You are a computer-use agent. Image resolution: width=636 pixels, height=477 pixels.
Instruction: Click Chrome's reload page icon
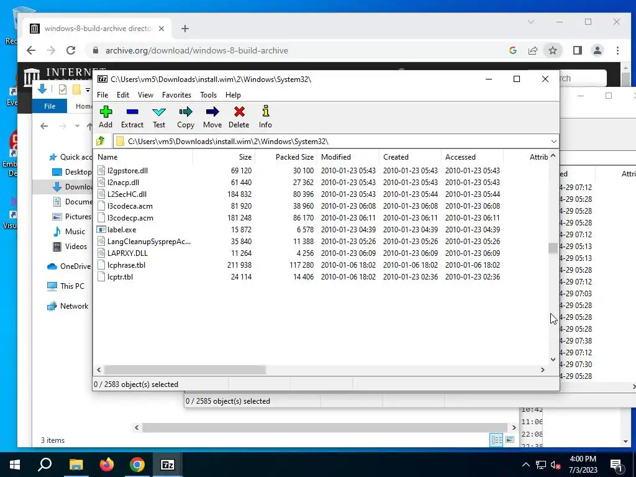(71, 50)
